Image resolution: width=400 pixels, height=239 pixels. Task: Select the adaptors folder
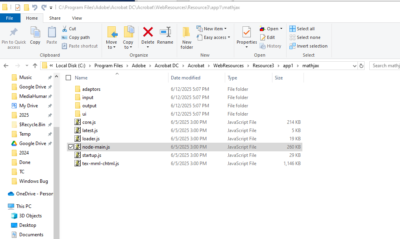point(91,89)
